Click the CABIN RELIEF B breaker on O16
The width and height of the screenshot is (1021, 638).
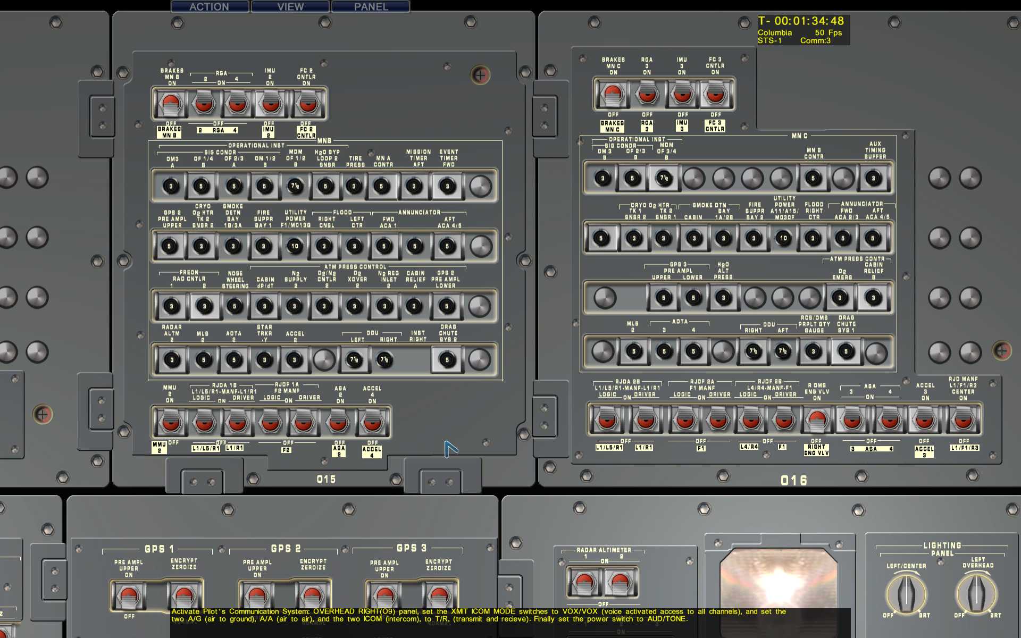pyautogui.click(x=873, y=298)
